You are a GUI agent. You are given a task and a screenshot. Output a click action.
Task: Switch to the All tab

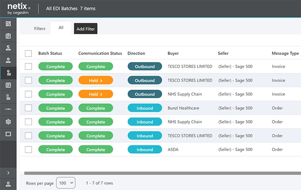pyautogui.click(x=61, y=28)
